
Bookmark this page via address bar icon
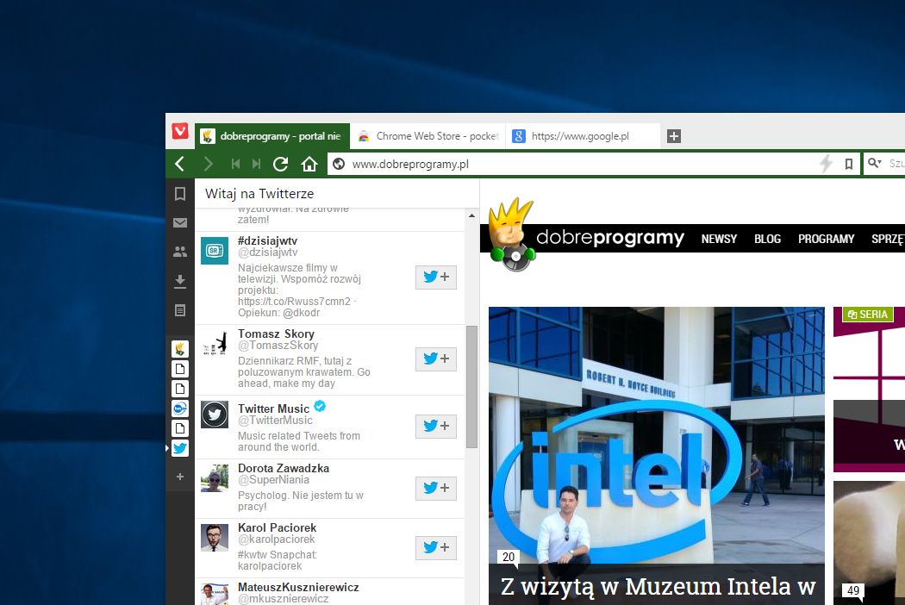click(x=848, y=164)
